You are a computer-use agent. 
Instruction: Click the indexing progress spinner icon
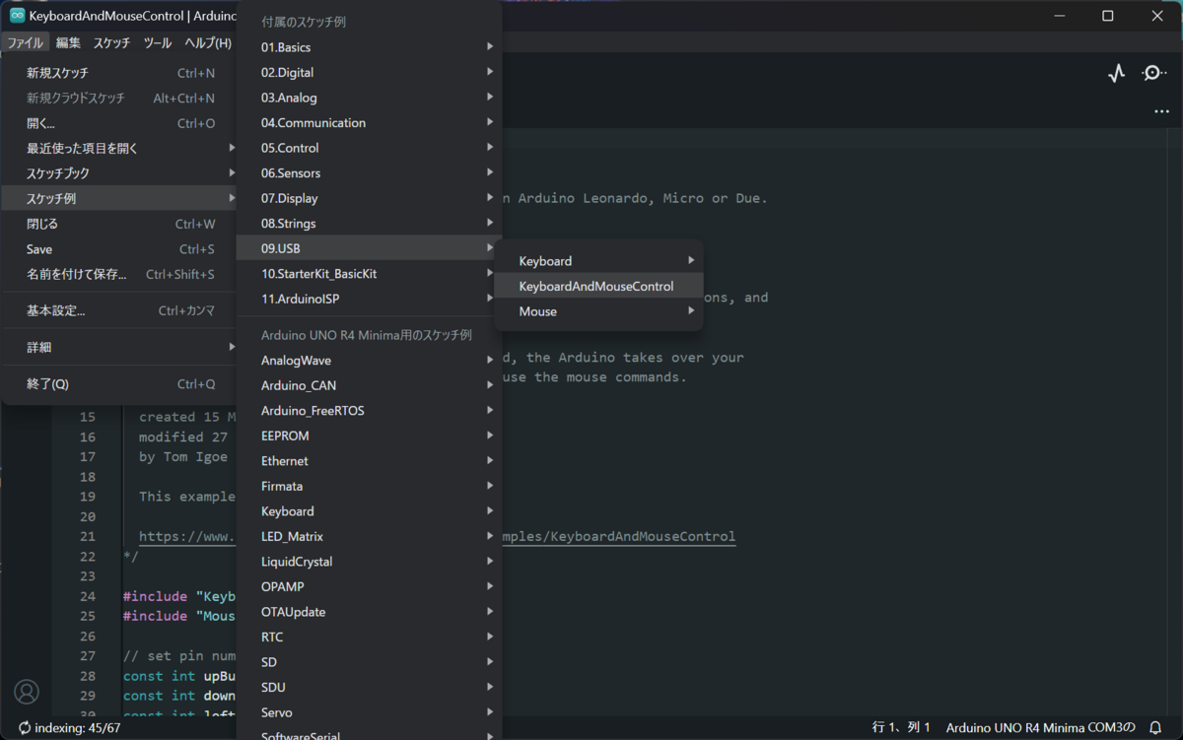click(25, 727)
